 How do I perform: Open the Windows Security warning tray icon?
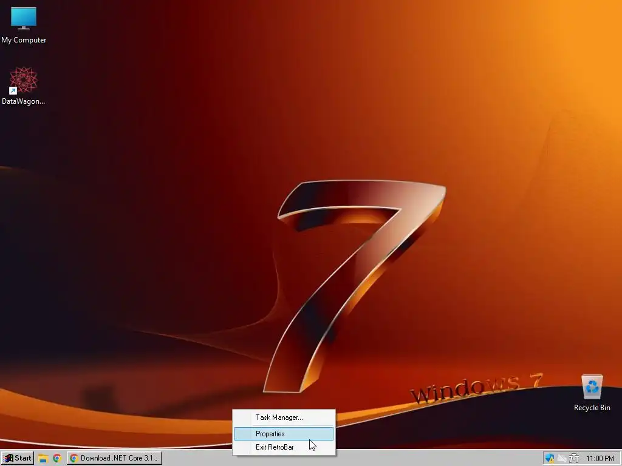pyautogui.click(x=549, y=459)
